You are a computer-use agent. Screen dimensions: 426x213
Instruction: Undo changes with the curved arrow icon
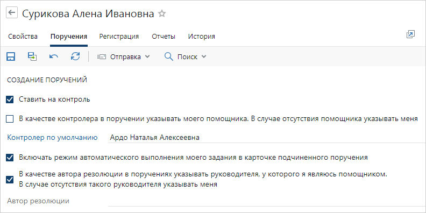coord(54,56)
